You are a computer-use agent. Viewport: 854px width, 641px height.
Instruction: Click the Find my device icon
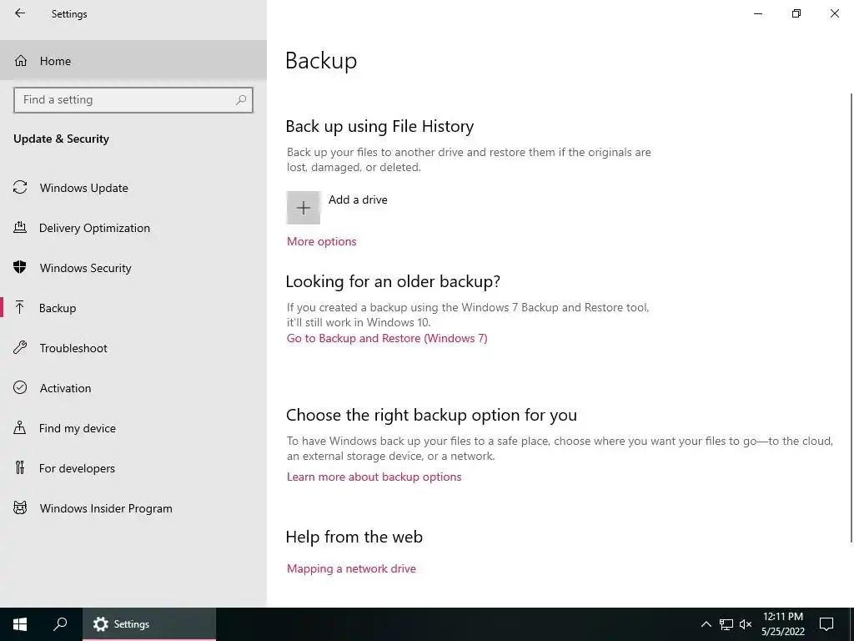[20, 428]
